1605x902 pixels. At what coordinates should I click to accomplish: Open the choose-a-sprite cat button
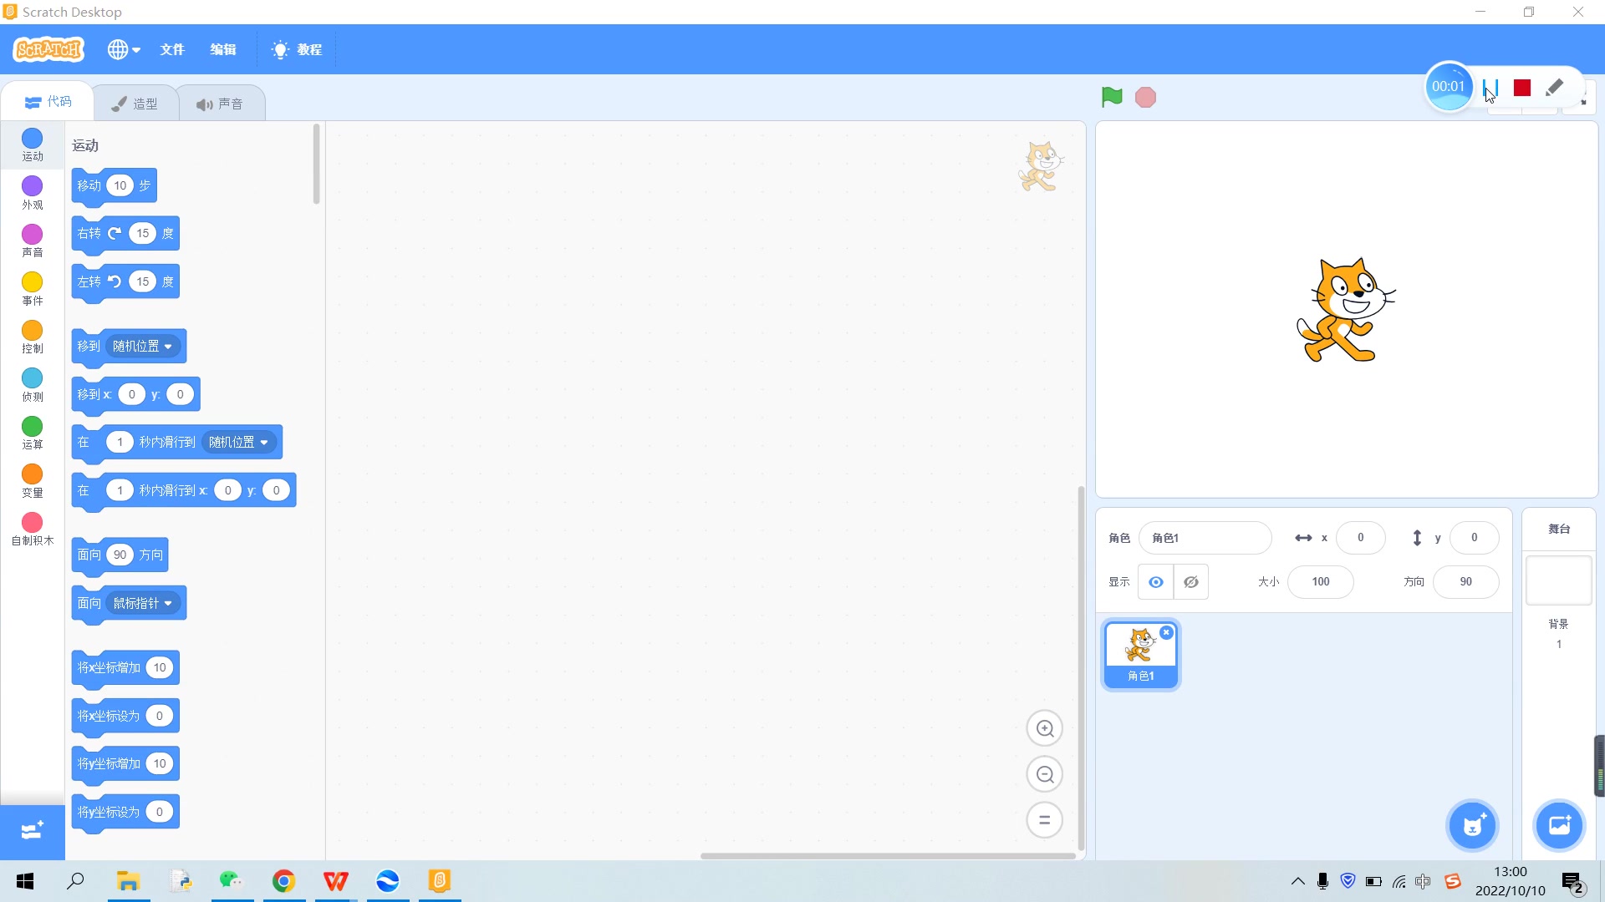click(1472, 826)
